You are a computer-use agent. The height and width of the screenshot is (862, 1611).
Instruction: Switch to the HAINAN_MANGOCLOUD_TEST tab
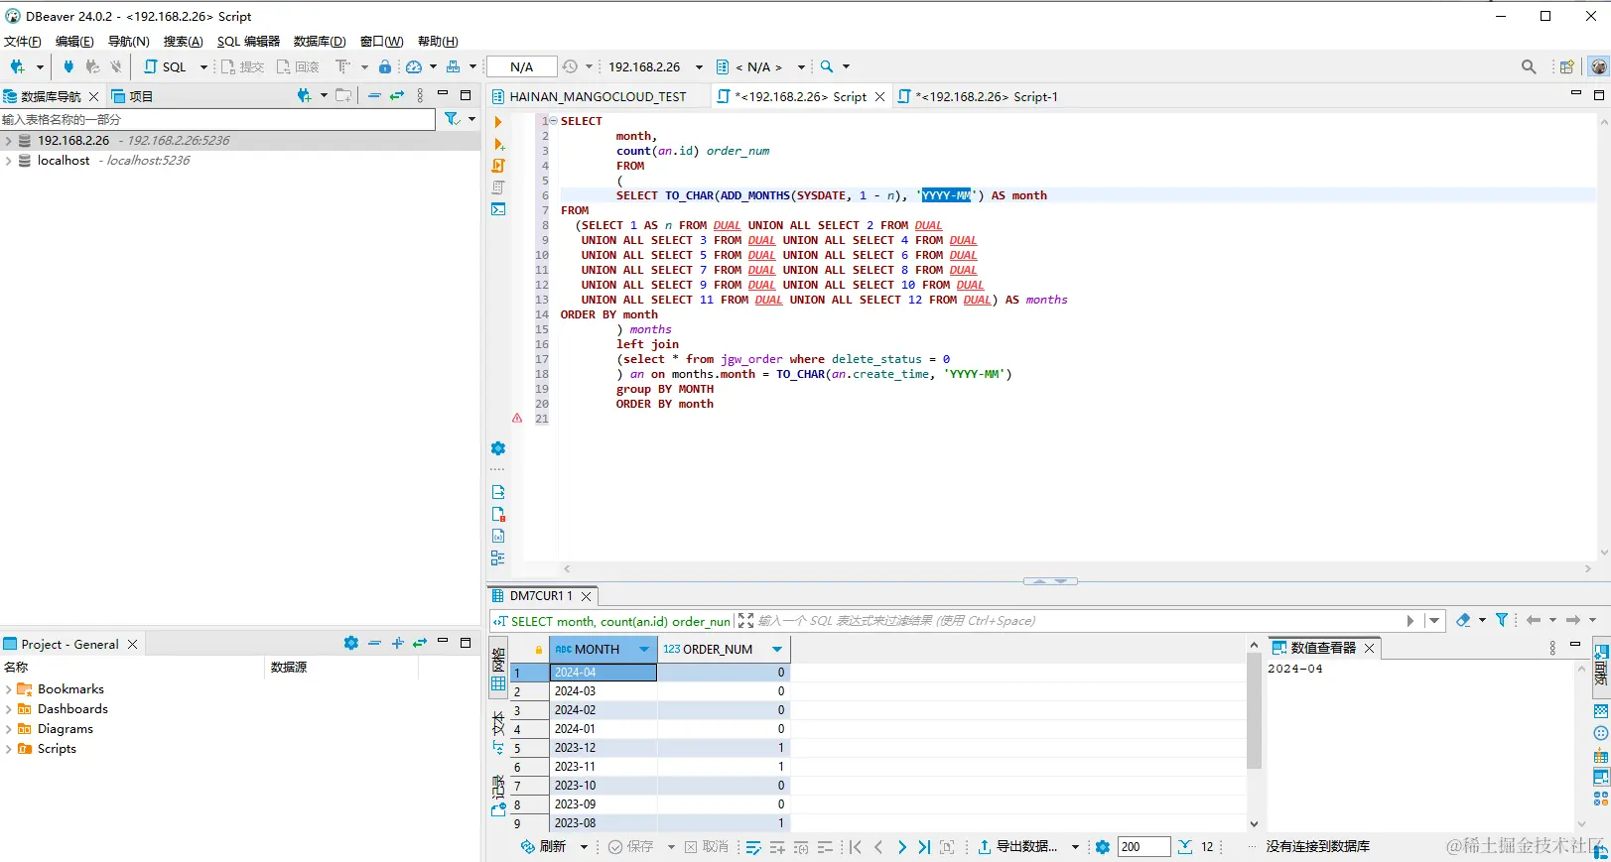[x=598, y=96]
